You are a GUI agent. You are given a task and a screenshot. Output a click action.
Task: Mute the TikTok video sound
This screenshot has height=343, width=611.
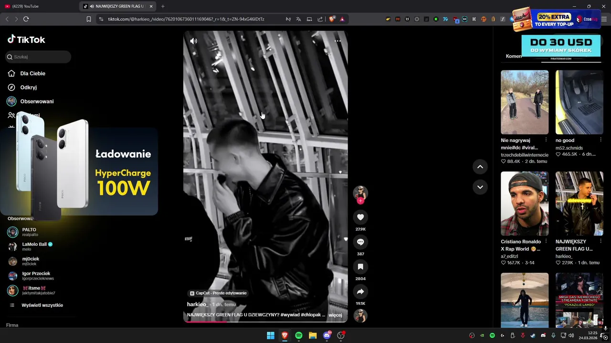(193, 41)
